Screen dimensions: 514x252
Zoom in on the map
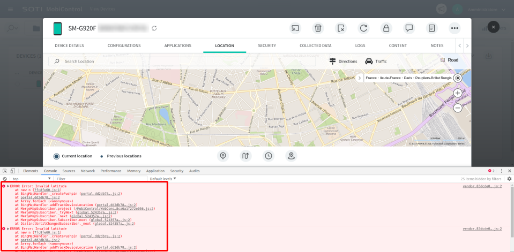point(458,93)
